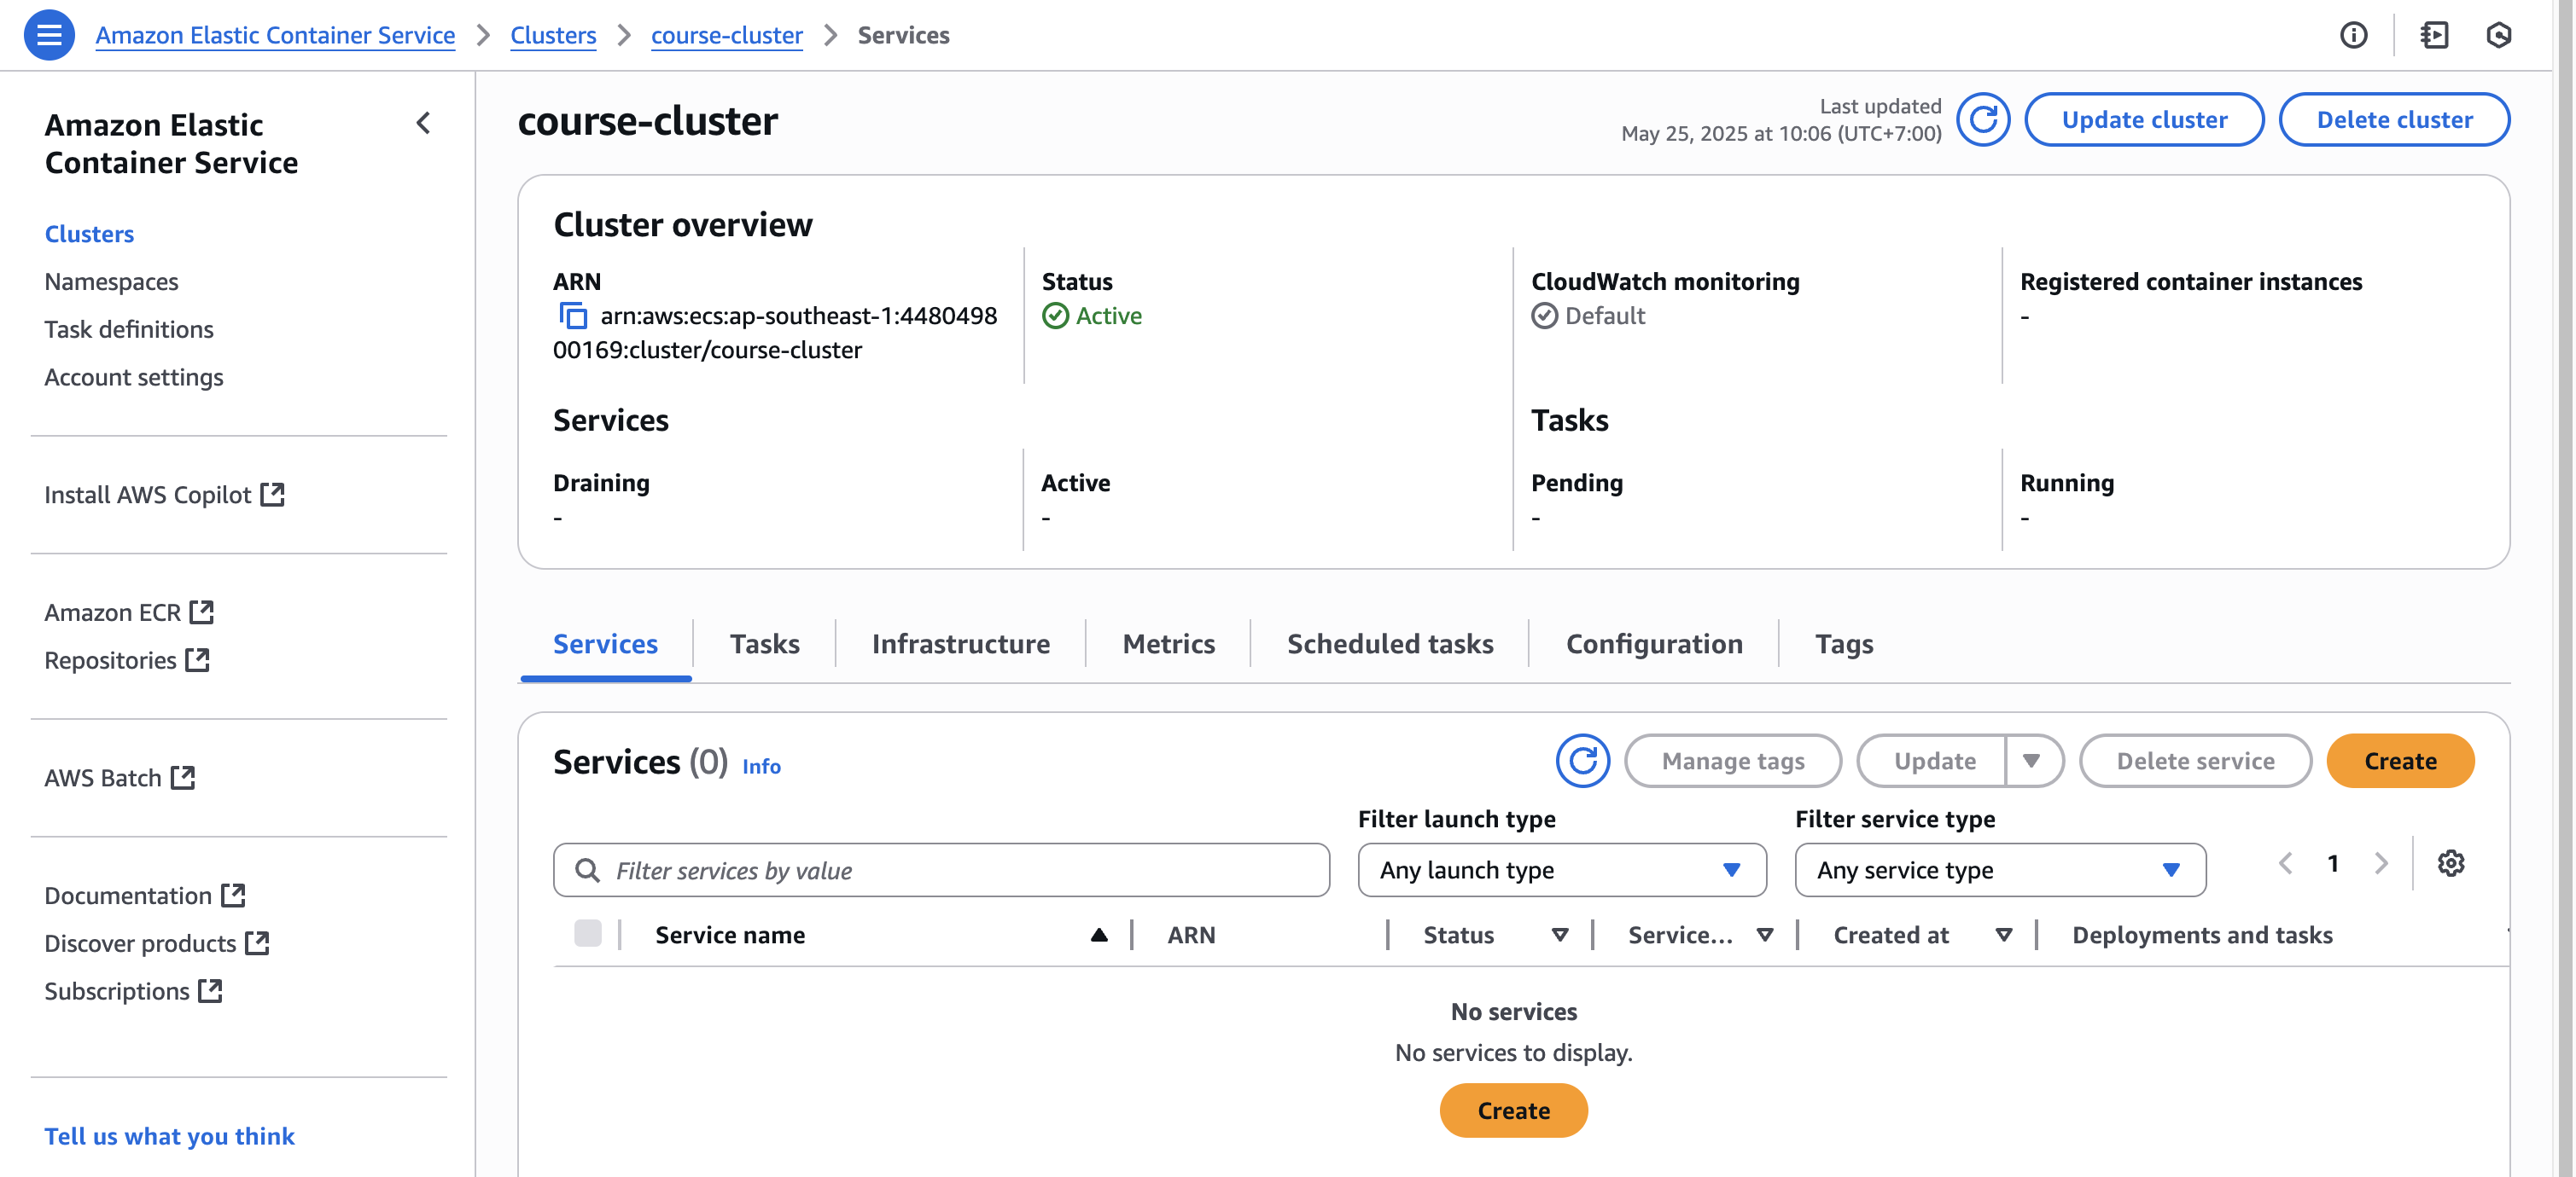This screenshot has height=1177, width=2576.
Task: Open the Any service type dropdown
Action: click(1999, 870)
